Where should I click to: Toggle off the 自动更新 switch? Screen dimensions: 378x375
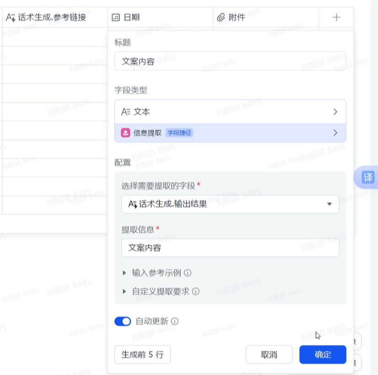coord(122,321)
